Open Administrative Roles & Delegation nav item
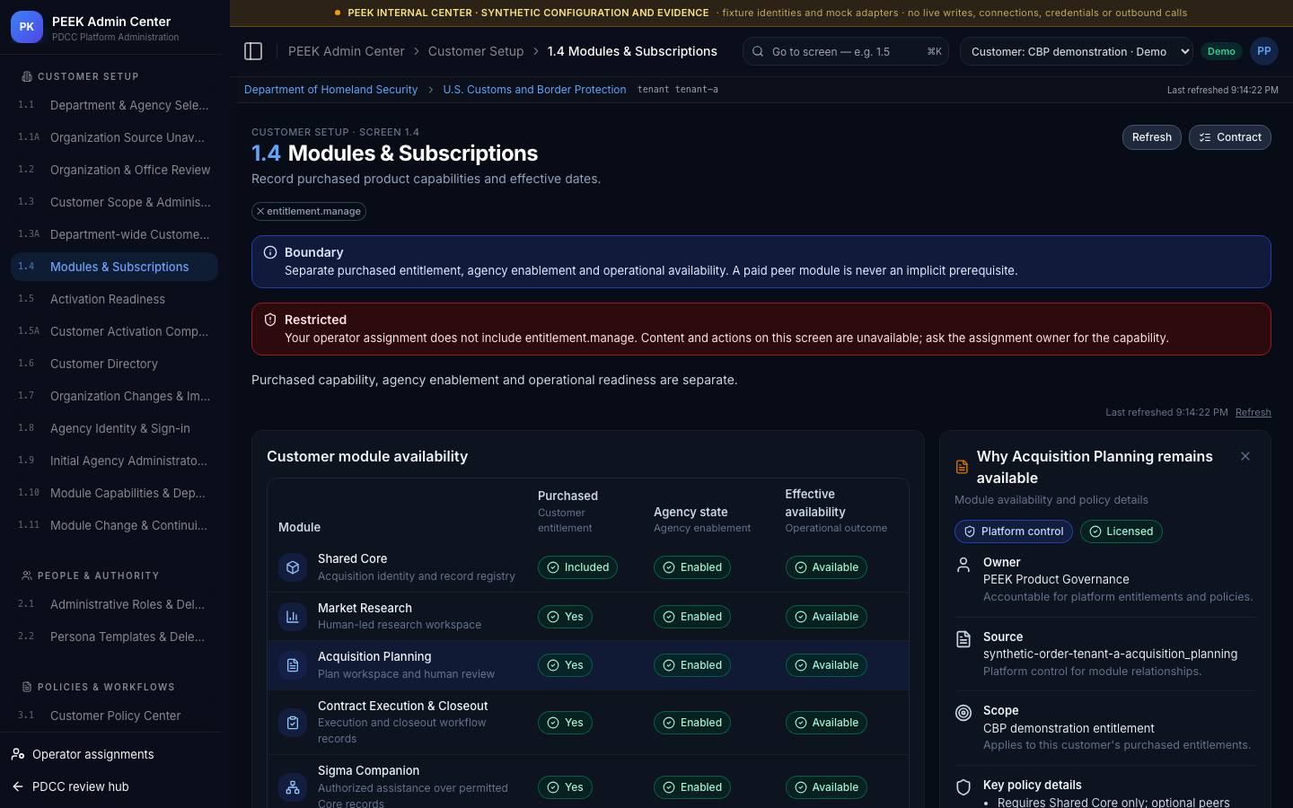Viewport: 1293px width, 808px height. 115,604
